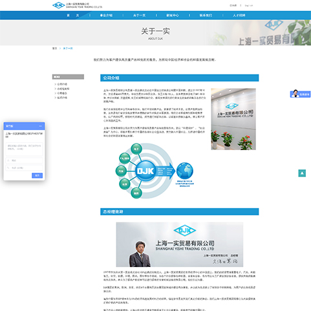Click the 总经理致辞 blue section header

tap(180, 211)
